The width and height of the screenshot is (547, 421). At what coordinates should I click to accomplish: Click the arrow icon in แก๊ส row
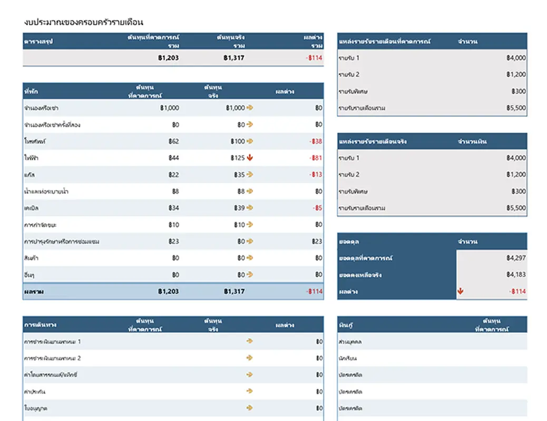point(250,175)
